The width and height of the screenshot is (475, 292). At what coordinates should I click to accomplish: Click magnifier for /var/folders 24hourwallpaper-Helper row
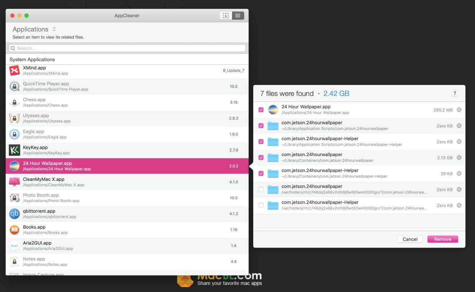tap(459, 205)
